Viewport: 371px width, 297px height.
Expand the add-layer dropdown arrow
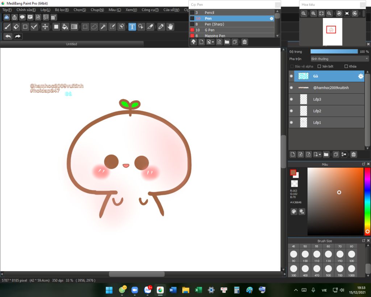coord(320,154)
